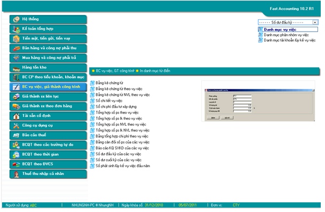The image size is (325, 212).
Task: Open Kế toán tổng hợp module
Action: (x=48, y=29)
